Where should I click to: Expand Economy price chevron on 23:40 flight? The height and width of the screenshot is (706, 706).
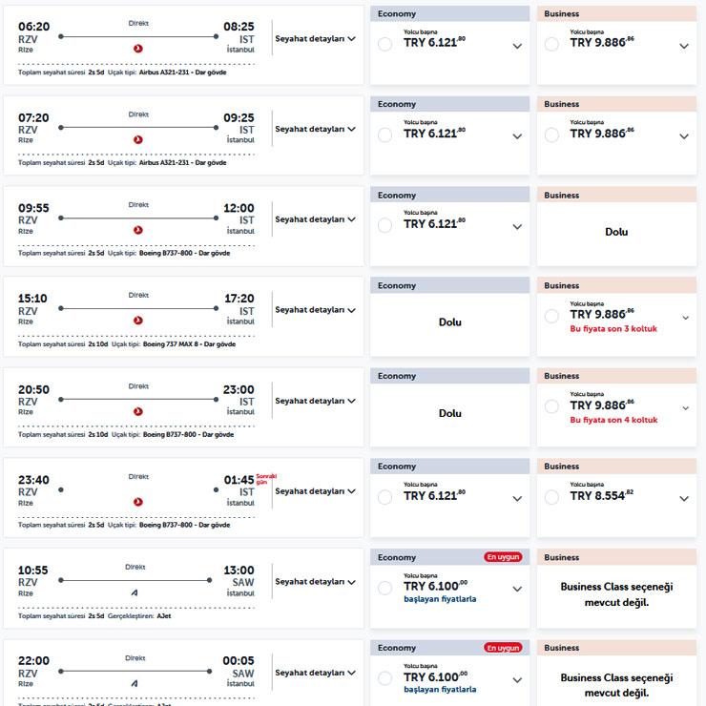click(x=517, y=499)
